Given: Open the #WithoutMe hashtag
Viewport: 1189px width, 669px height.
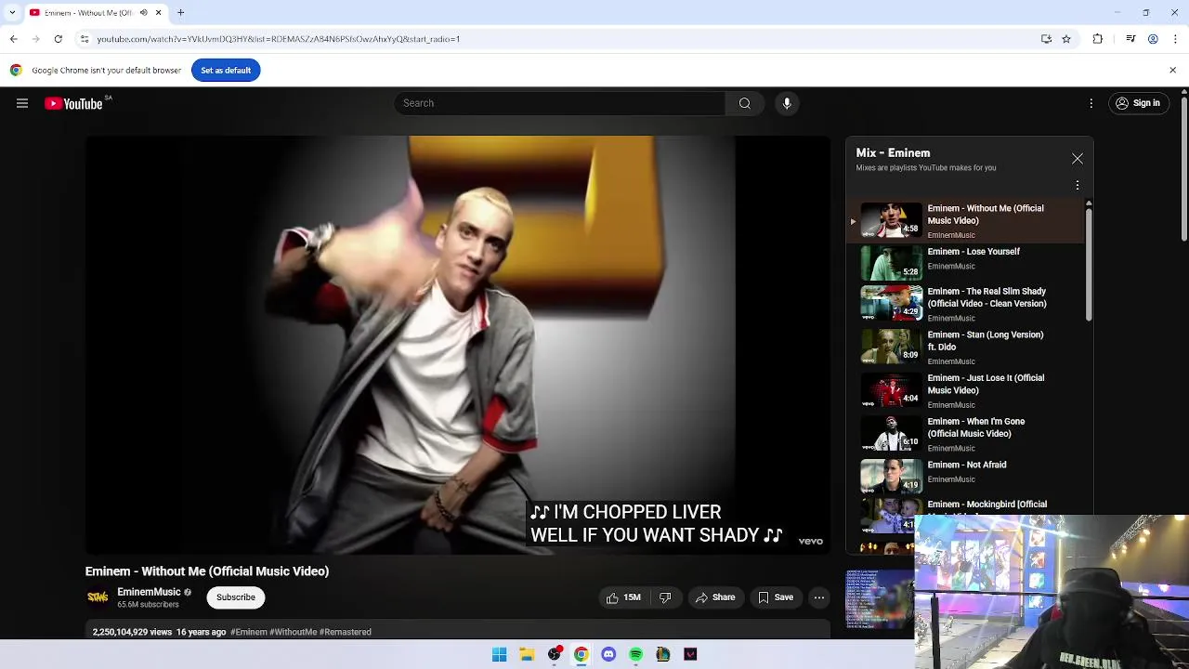Looking at the screenshot, I should [293, 632].
